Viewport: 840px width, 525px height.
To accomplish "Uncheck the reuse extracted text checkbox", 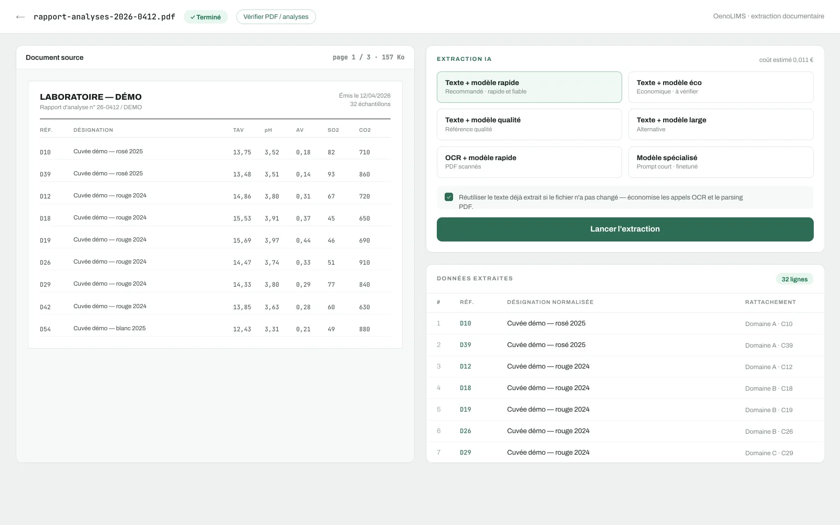I will pos(449,197).
